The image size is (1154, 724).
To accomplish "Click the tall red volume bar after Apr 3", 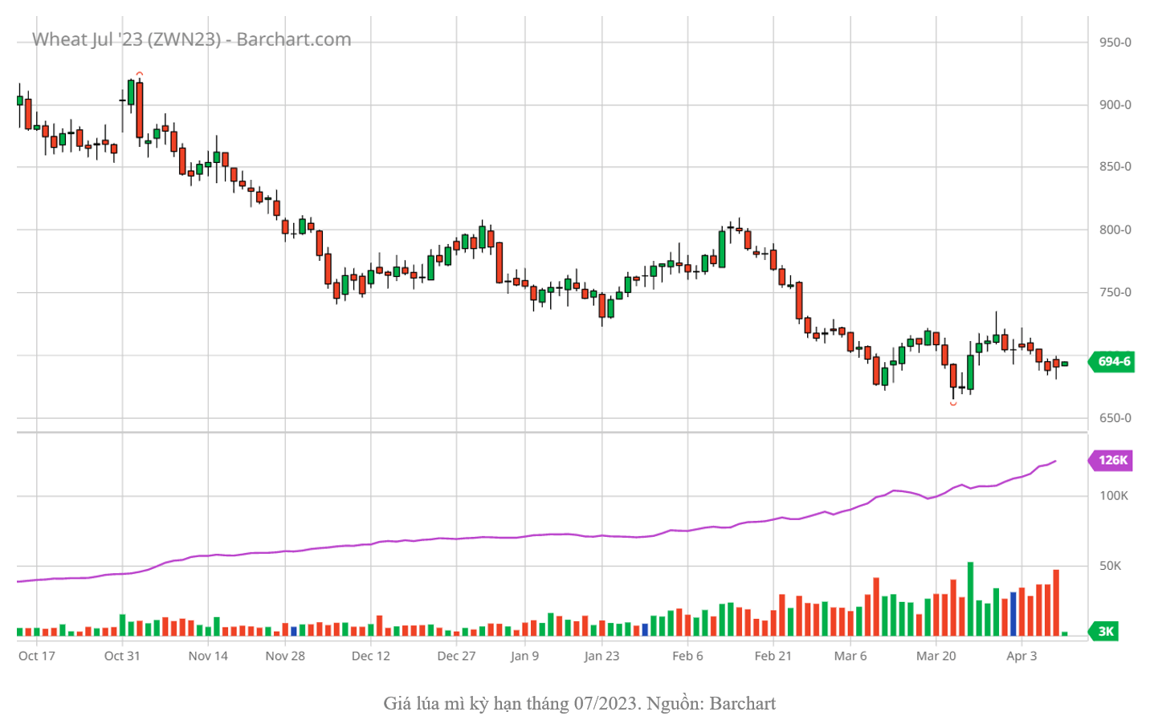I will tap(1056, 603).
